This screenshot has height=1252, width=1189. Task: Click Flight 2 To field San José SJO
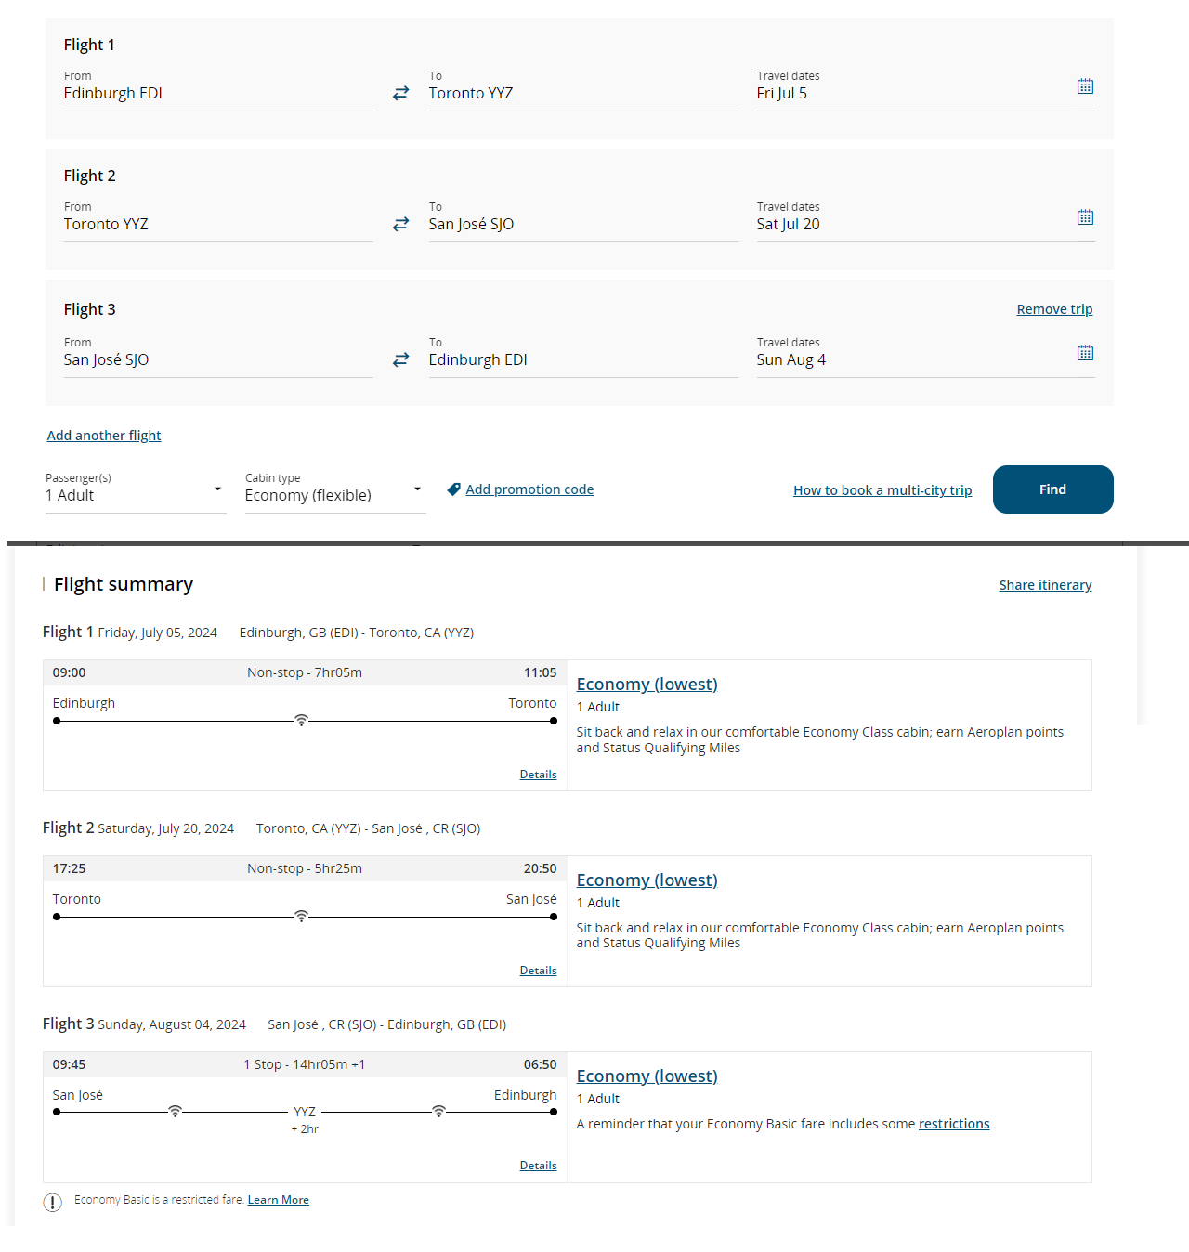pos(583,225)
